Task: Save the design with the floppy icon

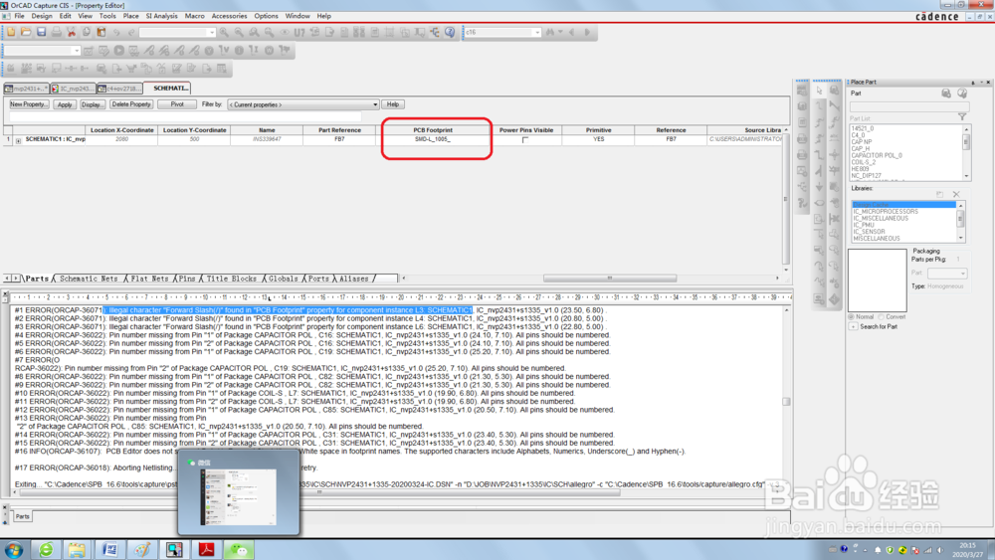Action: (41, 32)
